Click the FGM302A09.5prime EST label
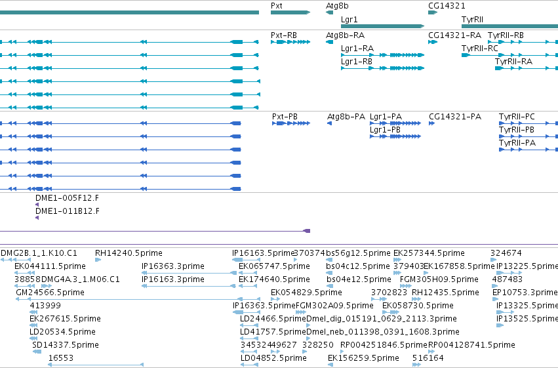The height and width of the screenshot is (368, 558). 334,306
